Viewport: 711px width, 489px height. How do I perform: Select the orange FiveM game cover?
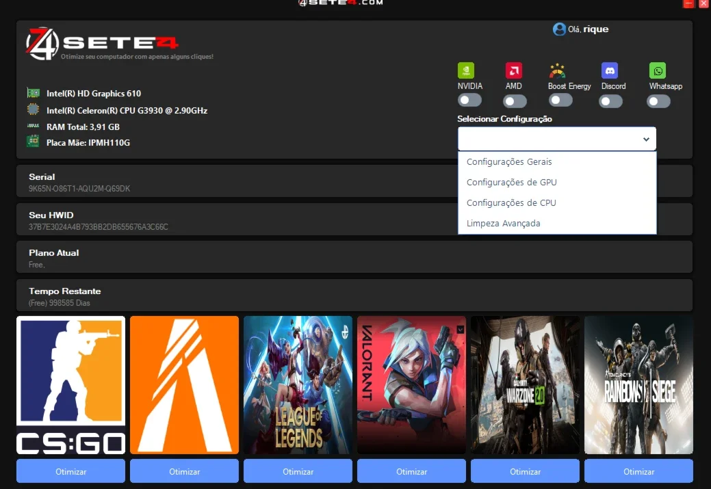pyautogui.click(x=184, y=385)
